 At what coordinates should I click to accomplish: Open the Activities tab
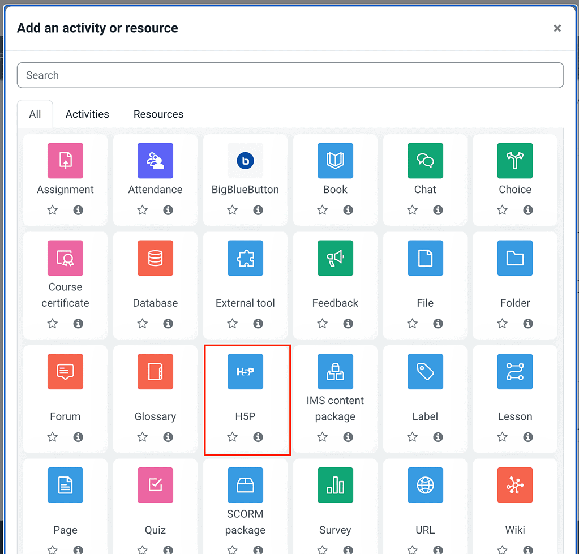pos(87,114)
